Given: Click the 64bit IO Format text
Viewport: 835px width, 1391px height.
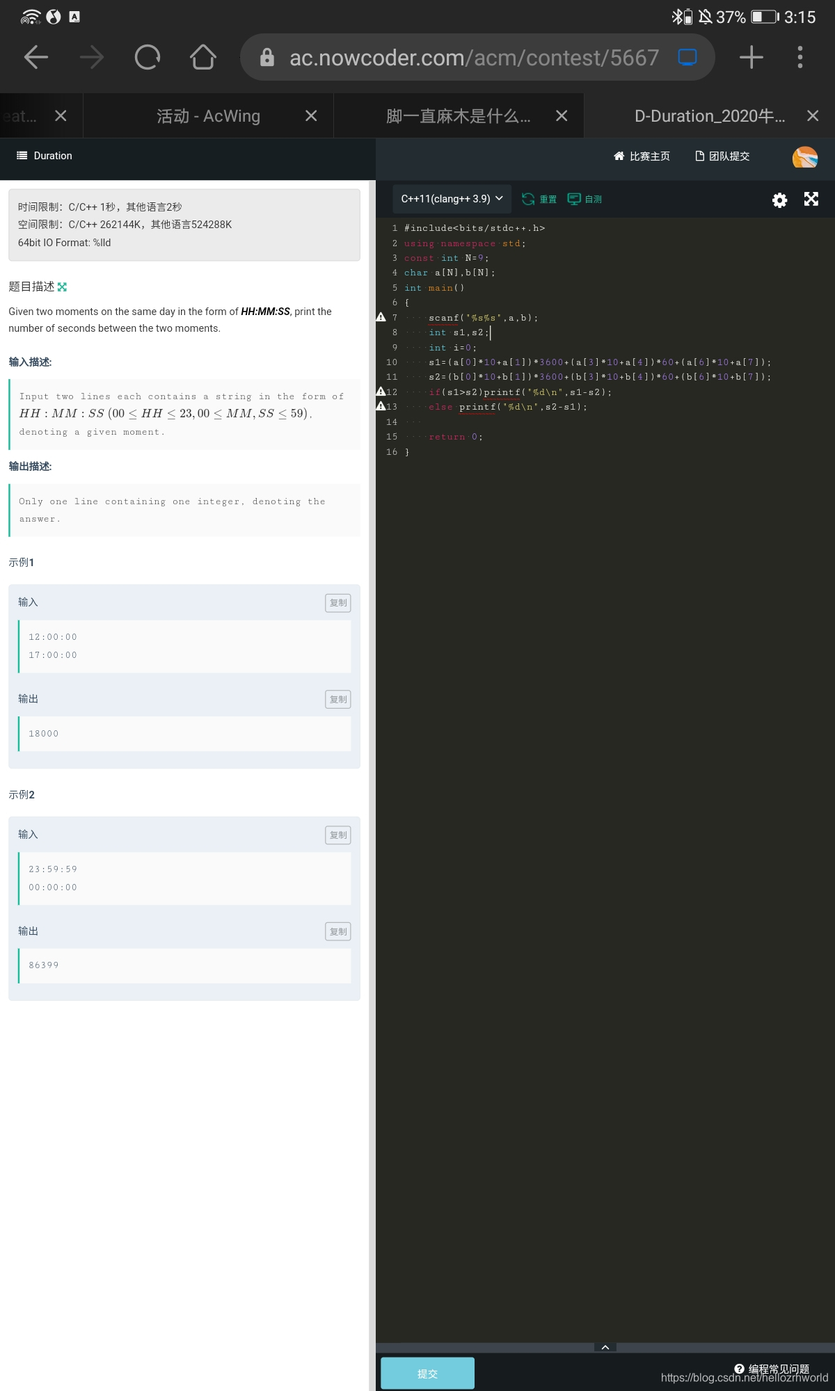Looking at the screenshot, I should point(64,243).
